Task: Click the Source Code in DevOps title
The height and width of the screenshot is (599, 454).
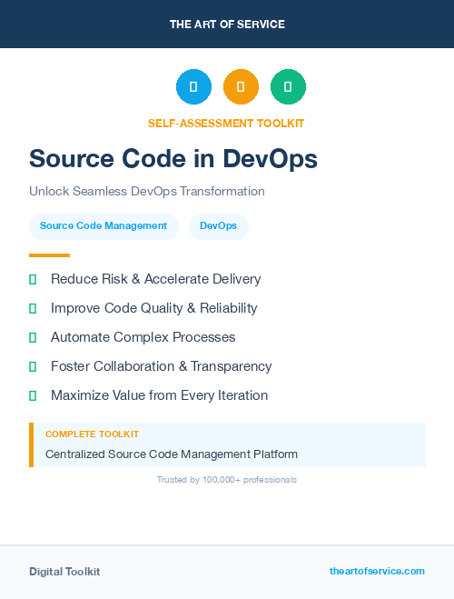Action: (173, 159)
